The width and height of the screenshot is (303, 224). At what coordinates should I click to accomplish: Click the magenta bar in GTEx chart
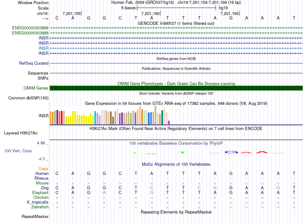tap(169, 122)
